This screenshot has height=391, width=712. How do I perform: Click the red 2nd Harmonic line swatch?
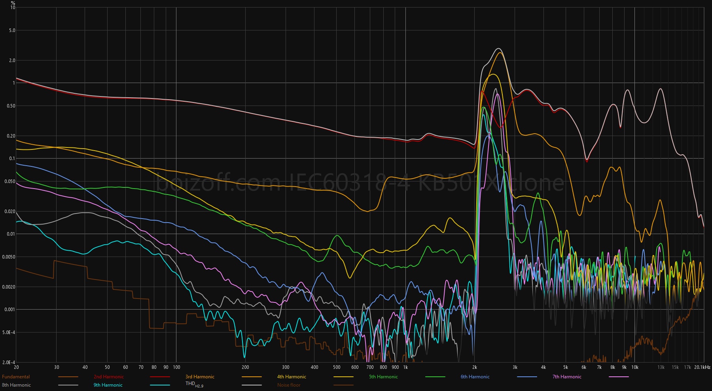[160, 377]
